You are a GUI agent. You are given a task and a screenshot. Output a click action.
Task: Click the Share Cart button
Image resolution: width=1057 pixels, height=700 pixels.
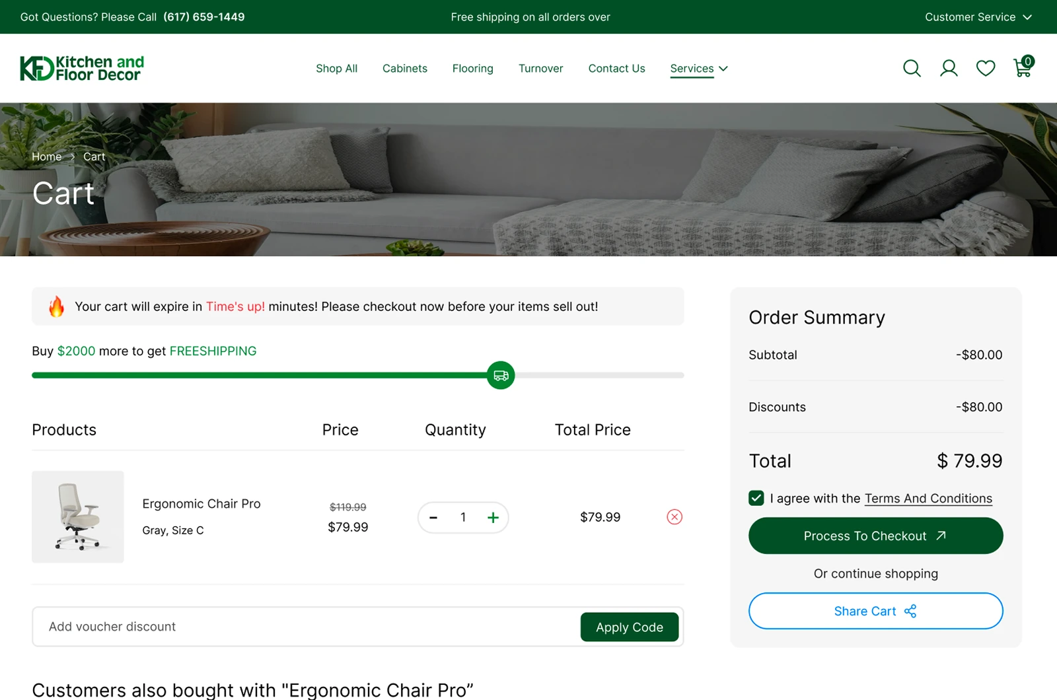876,611
